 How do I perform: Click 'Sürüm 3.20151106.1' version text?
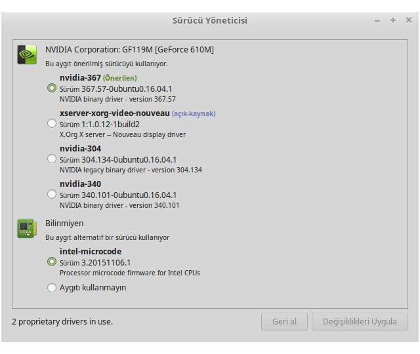click(95, 263)
